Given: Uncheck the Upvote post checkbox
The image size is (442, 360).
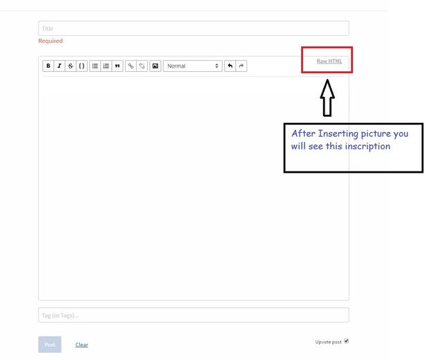Looking at the screenshot, I should [x=347, y=341].
